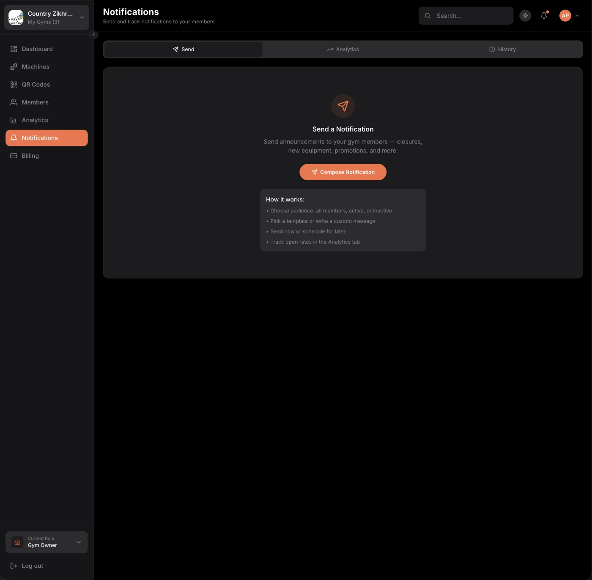Open the Dashboard page in sidebar
Viewport: 592px width, 580px height.
47,49
